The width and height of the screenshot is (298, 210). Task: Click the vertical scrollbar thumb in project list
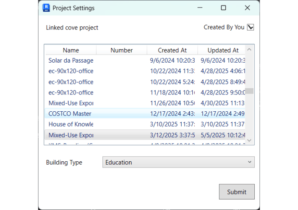point(250,91)
